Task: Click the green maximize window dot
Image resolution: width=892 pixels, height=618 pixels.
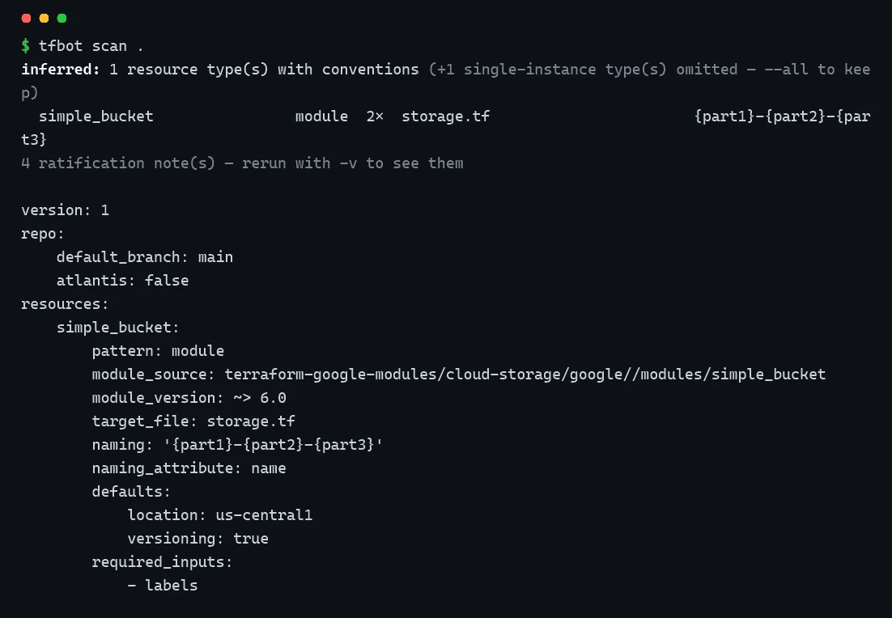Action: tap(62, 18)
